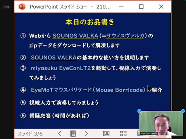186x139 pixels.
Task: Click the blue plus button on video thumbnail
Action: click(139, 111)
